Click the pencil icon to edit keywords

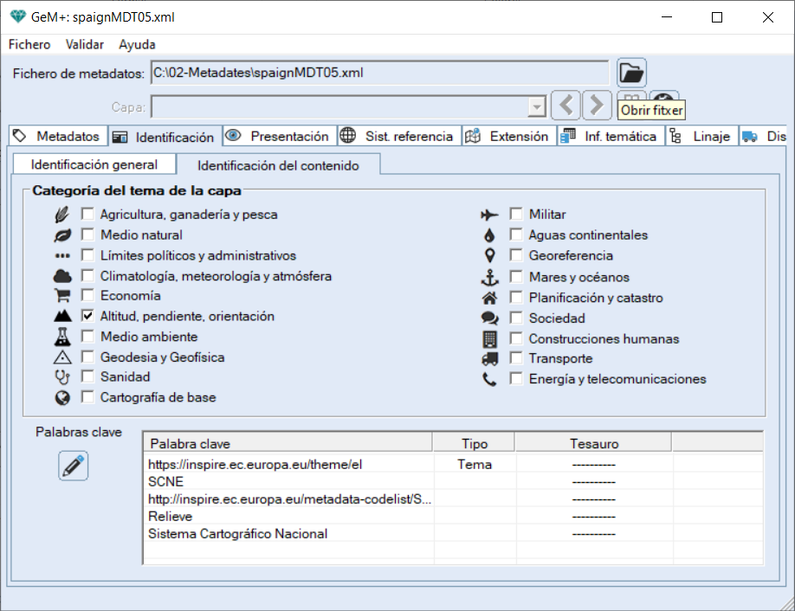click(x=74, y=466)
